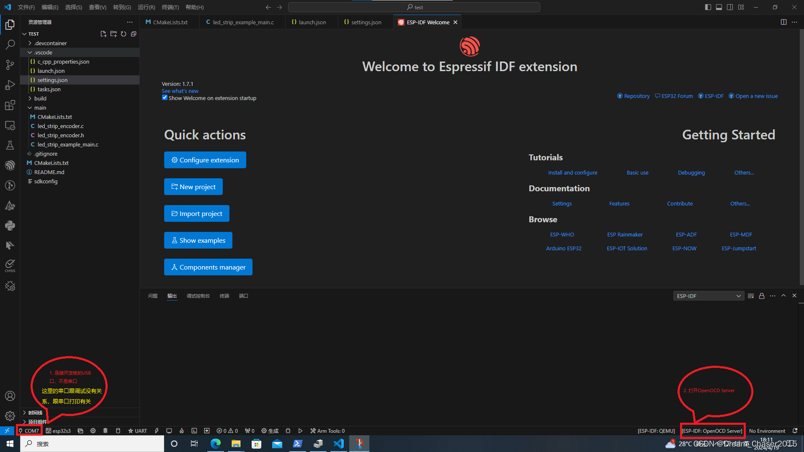Click the Components manager button
The width and height of the screenshot is (804, 452).
(208, 267)
